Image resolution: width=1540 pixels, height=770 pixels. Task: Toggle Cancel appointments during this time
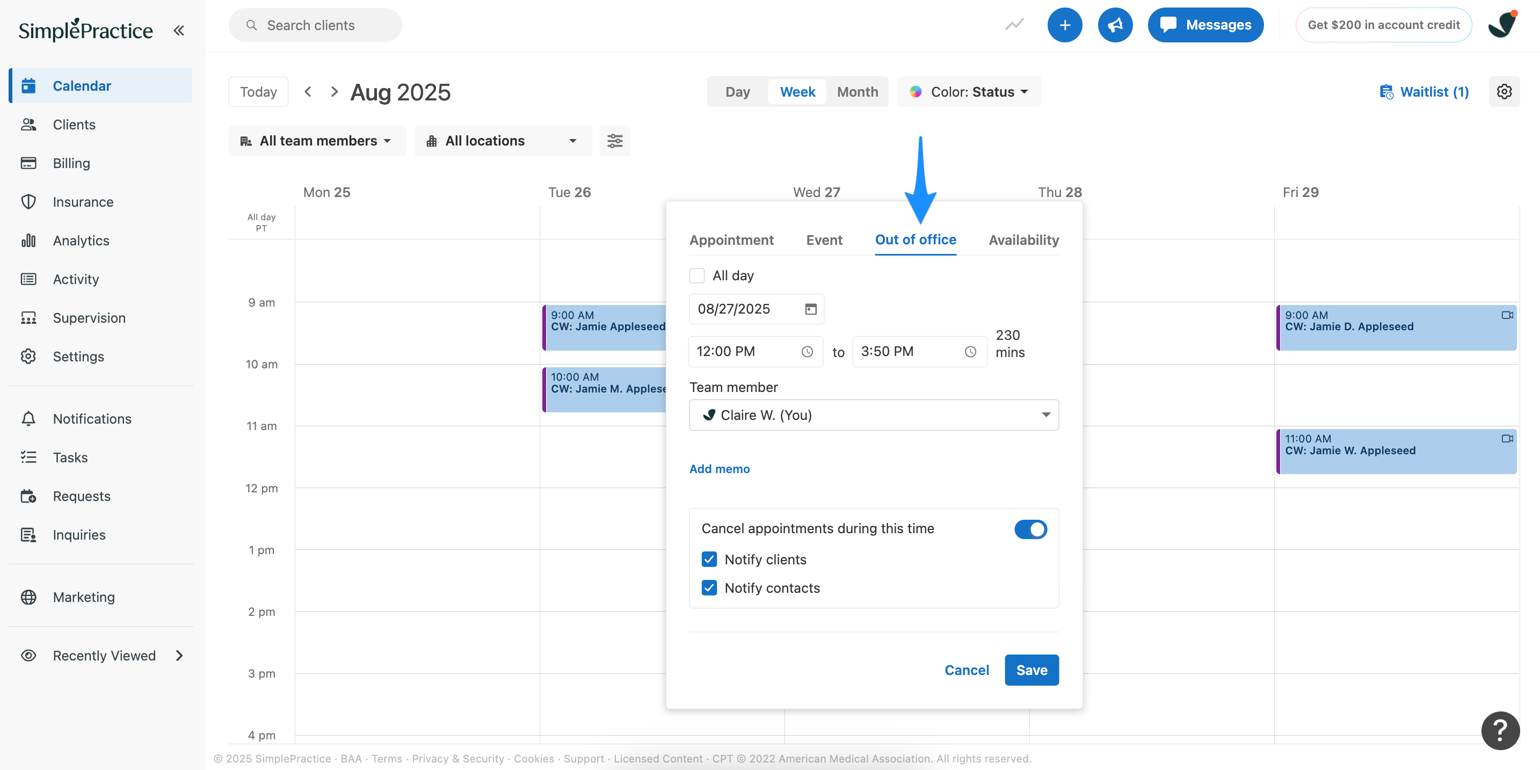coord(1030,529)
